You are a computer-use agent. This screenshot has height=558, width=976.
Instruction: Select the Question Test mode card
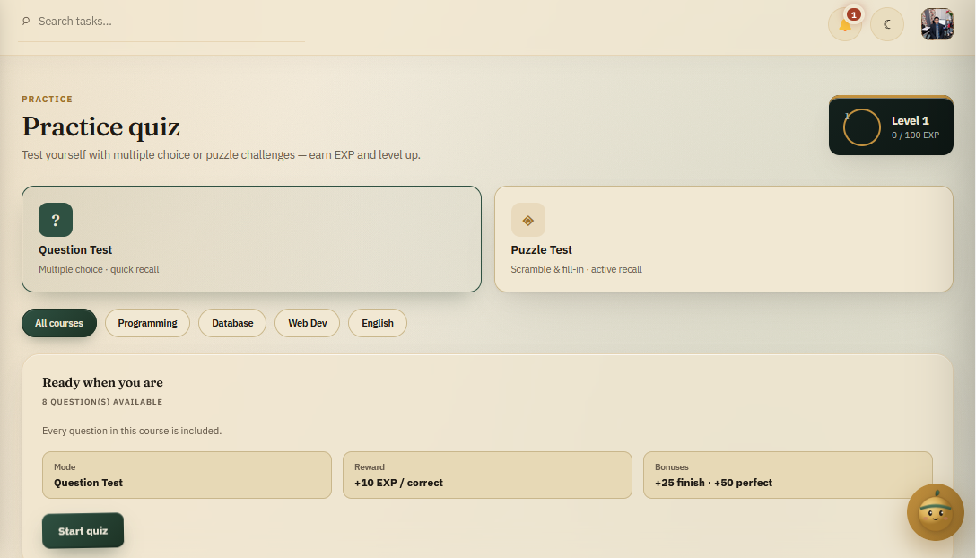[x=251, y=240]
